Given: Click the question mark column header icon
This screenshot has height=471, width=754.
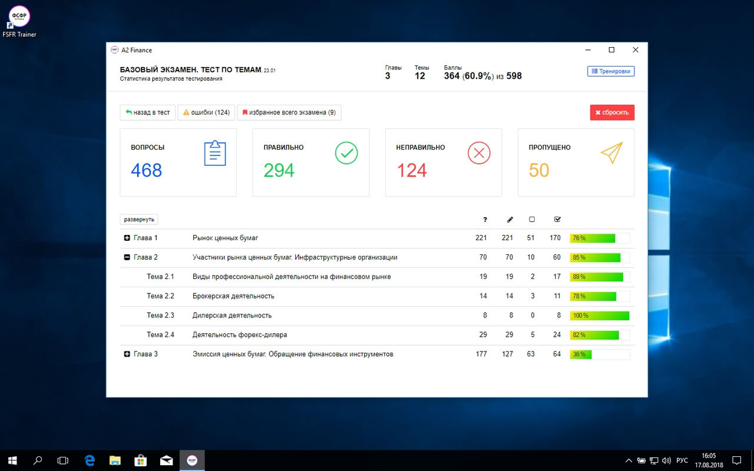Looking at the screenshot, I should [485, 220].
